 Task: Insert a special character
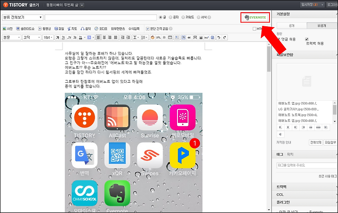(x=164, y=38)
